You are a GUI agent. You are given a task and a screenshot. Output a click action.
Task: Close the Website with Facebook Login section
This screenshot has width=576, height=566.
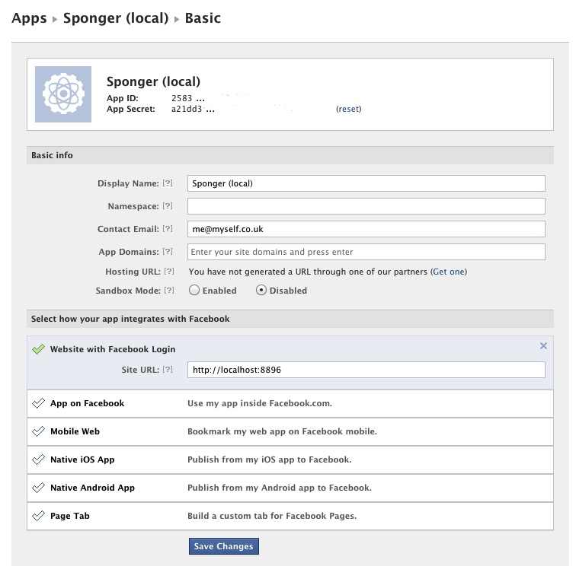click(543, 346)
